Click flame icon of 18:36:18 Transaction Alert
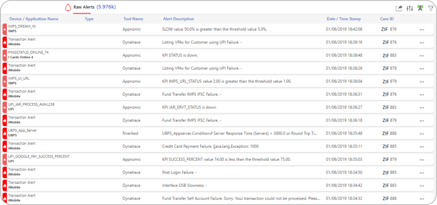437x205 pixels. (x=4, y=120)
